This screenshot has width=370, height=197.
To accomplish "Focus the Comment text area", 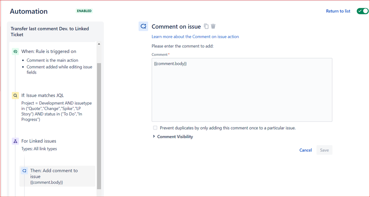I will tap(242, 90).
